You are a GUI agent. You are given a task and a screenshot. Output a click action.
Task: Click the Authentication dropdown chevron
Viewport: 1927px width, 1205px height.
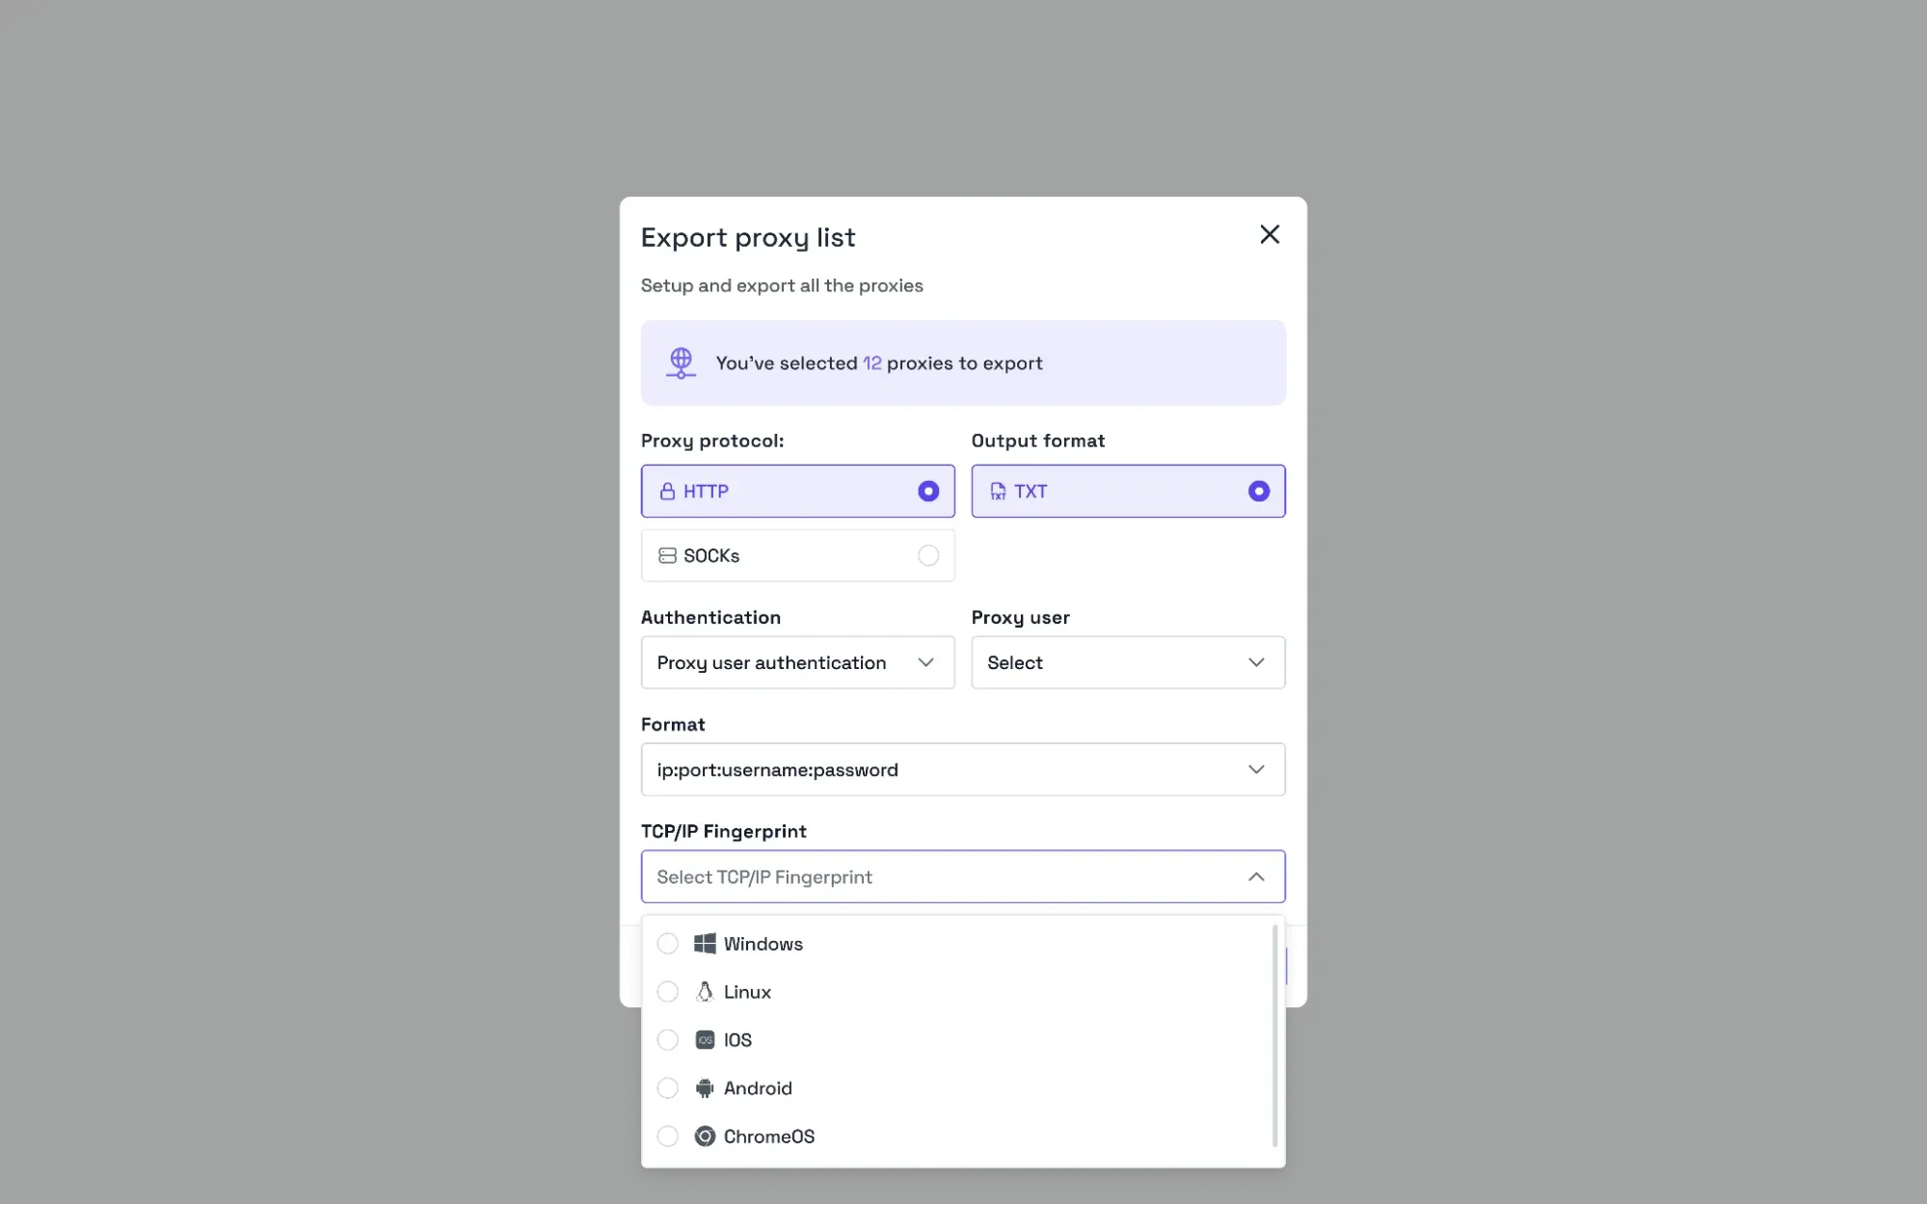[x=924, y=662]
